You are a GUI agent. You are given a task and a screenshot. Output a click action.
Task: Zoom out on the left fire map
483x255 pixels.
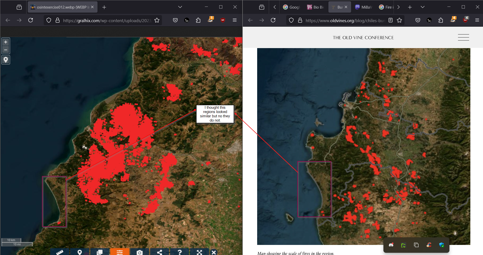point(6,50)
